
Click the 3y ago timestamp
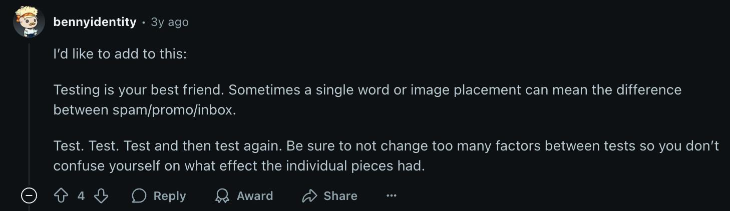click(x=170, y=22)
